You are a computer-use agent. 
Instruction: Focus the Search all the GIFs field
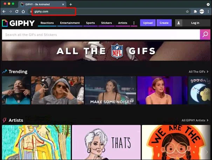pyautogui.click(x=101, y=35)
